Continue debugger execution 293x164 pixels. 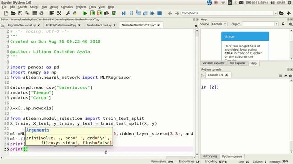152,13
